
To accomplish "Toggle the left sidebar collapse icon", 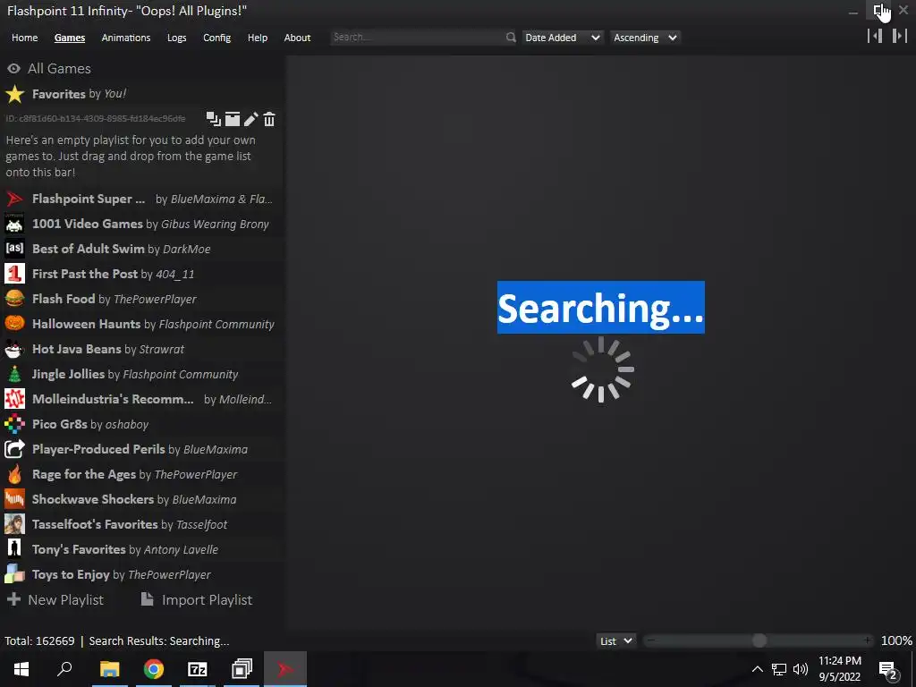I will coord(875,36).
